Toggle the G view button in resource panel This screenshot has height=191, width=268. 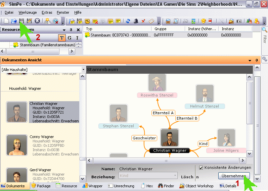(70, 38)
